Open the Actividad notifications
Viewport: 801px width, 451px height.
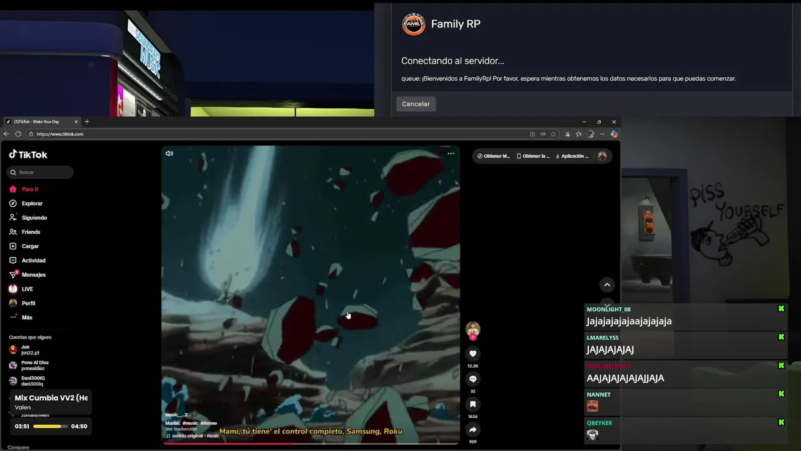(x=27, y=261)
